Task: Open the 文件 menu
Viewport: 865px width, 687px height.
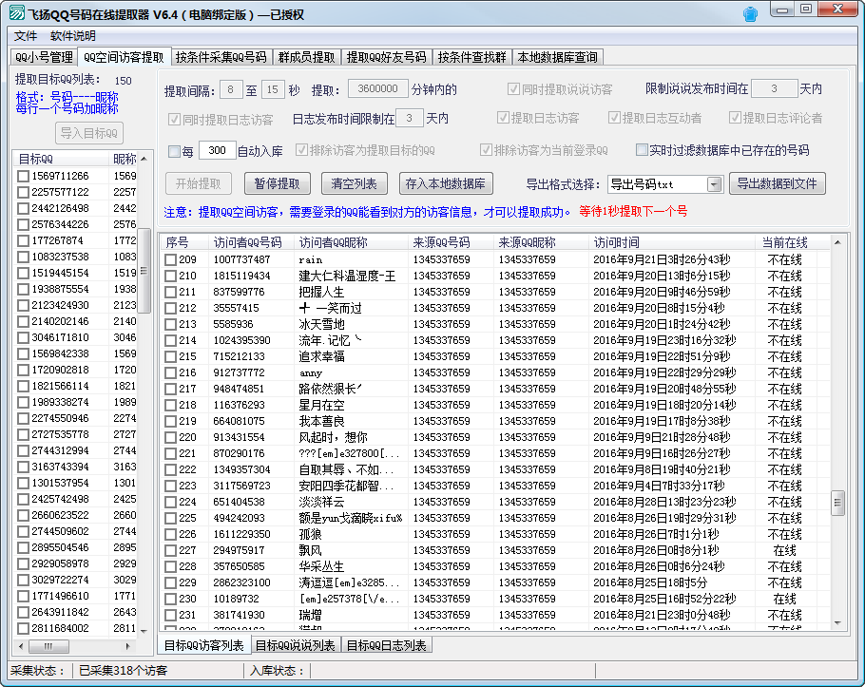Action: (26, 36)
